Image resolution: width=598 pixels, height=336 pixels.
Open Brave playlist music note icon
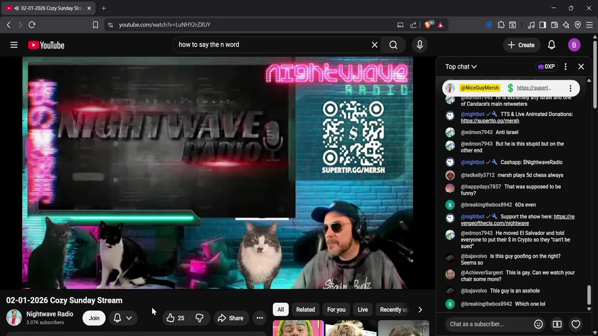pyautogui.click(x=531, y=25)
